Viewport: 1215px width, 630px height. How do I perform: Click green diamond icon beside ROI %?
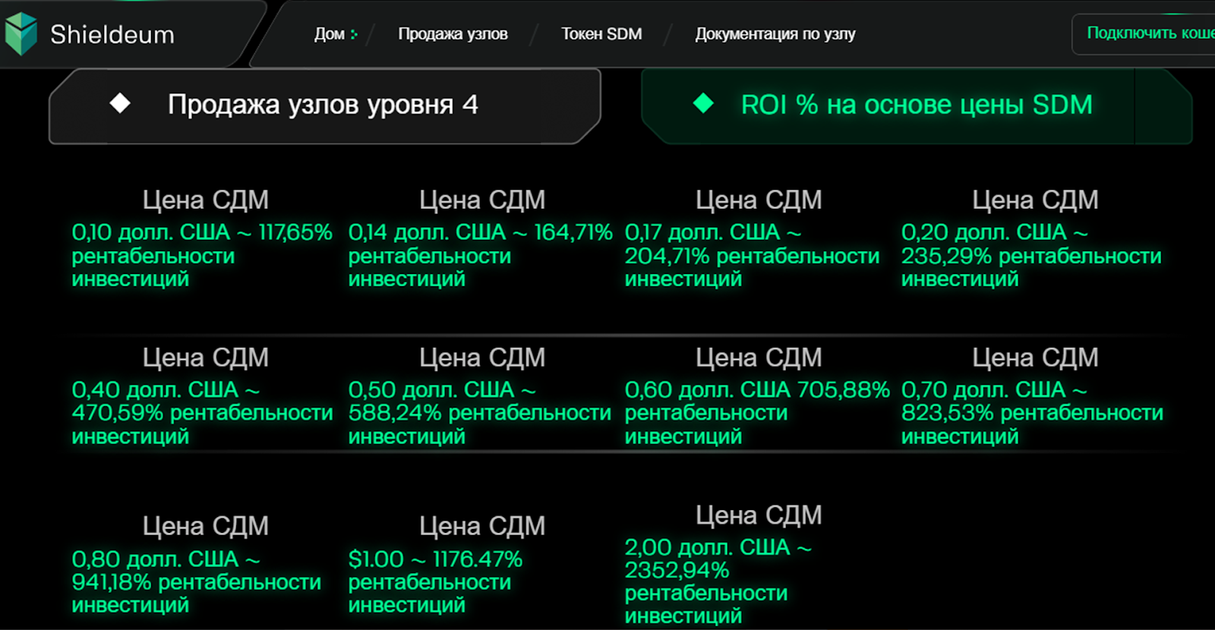click(x=703, y=103)
